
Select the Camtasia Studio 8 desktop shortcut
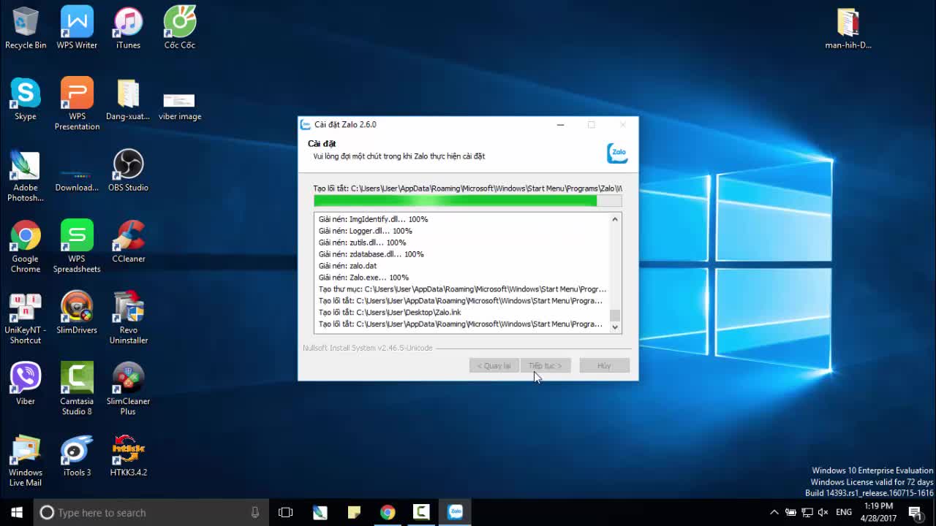(77, 389)
